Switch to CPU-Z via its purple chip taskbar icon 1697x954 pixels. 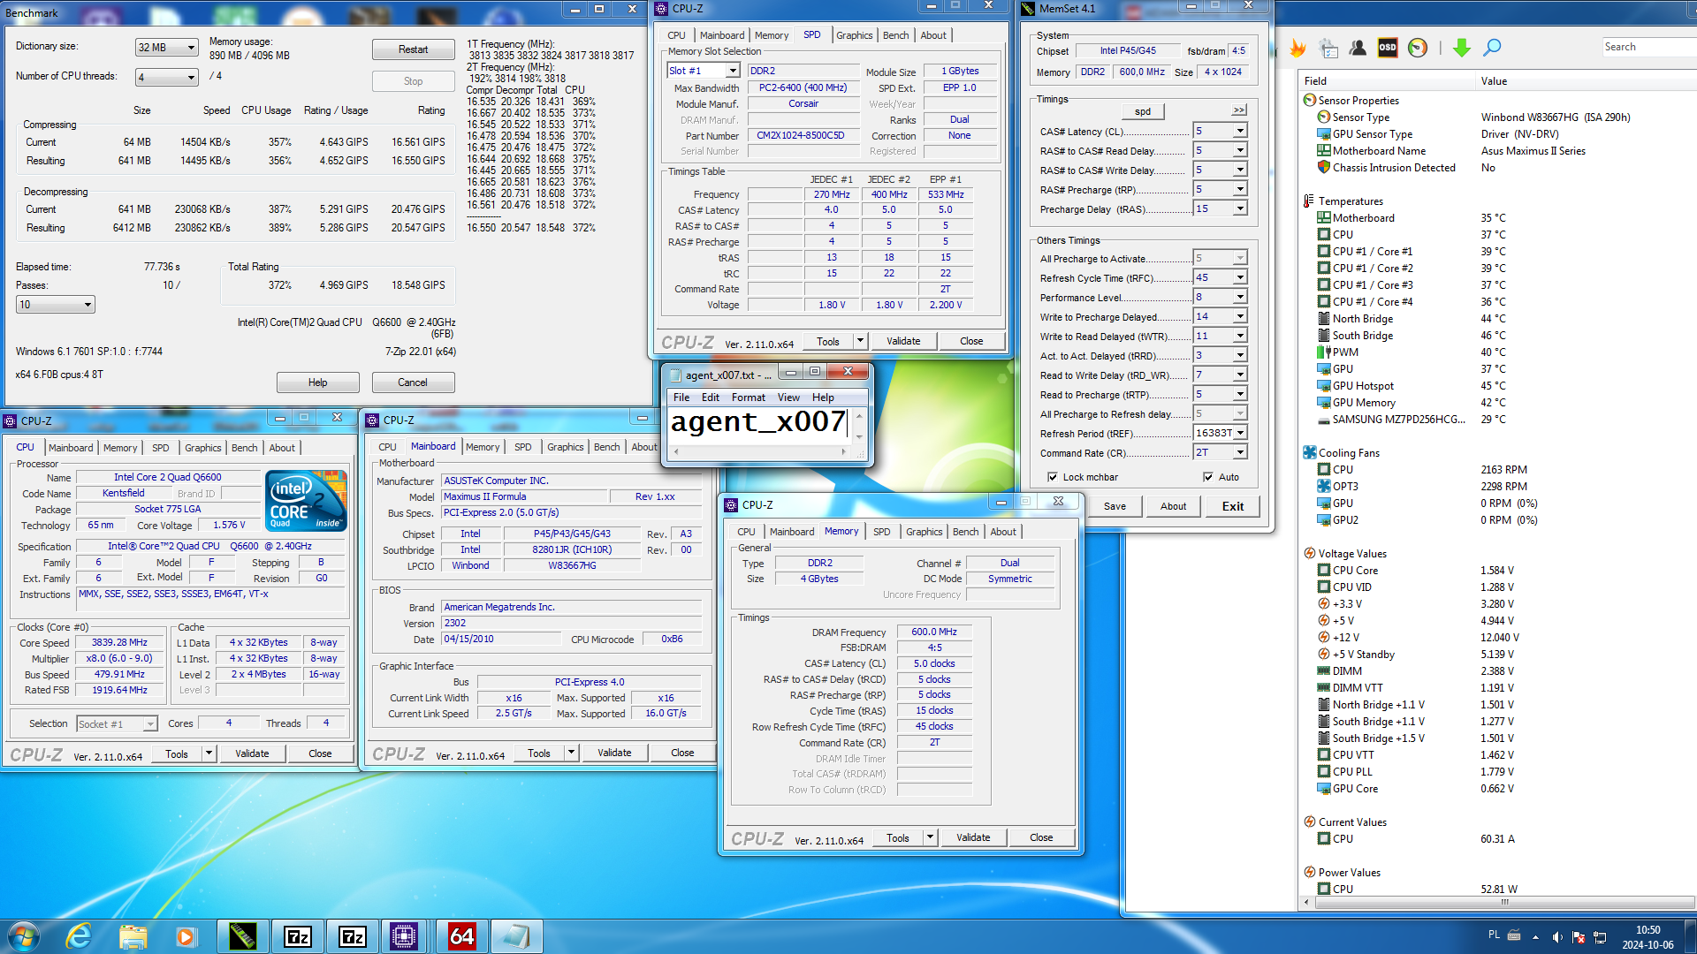click(404, 936)
